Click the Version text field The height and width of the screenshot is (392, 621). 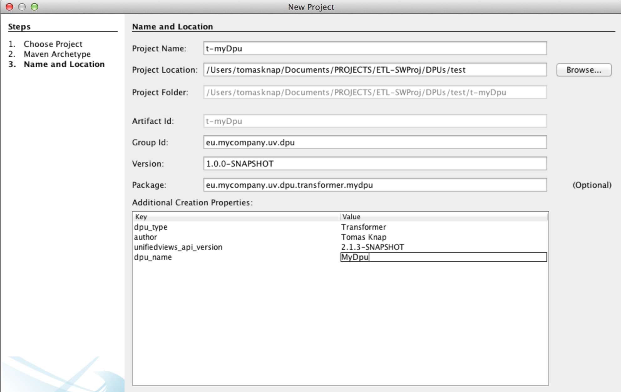point(375,164)
